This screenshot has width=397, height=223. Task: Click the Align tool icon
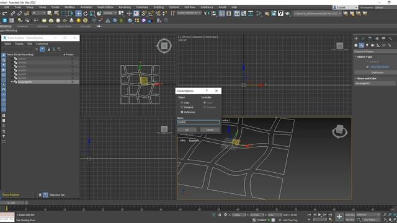click(x=213, y=14)
